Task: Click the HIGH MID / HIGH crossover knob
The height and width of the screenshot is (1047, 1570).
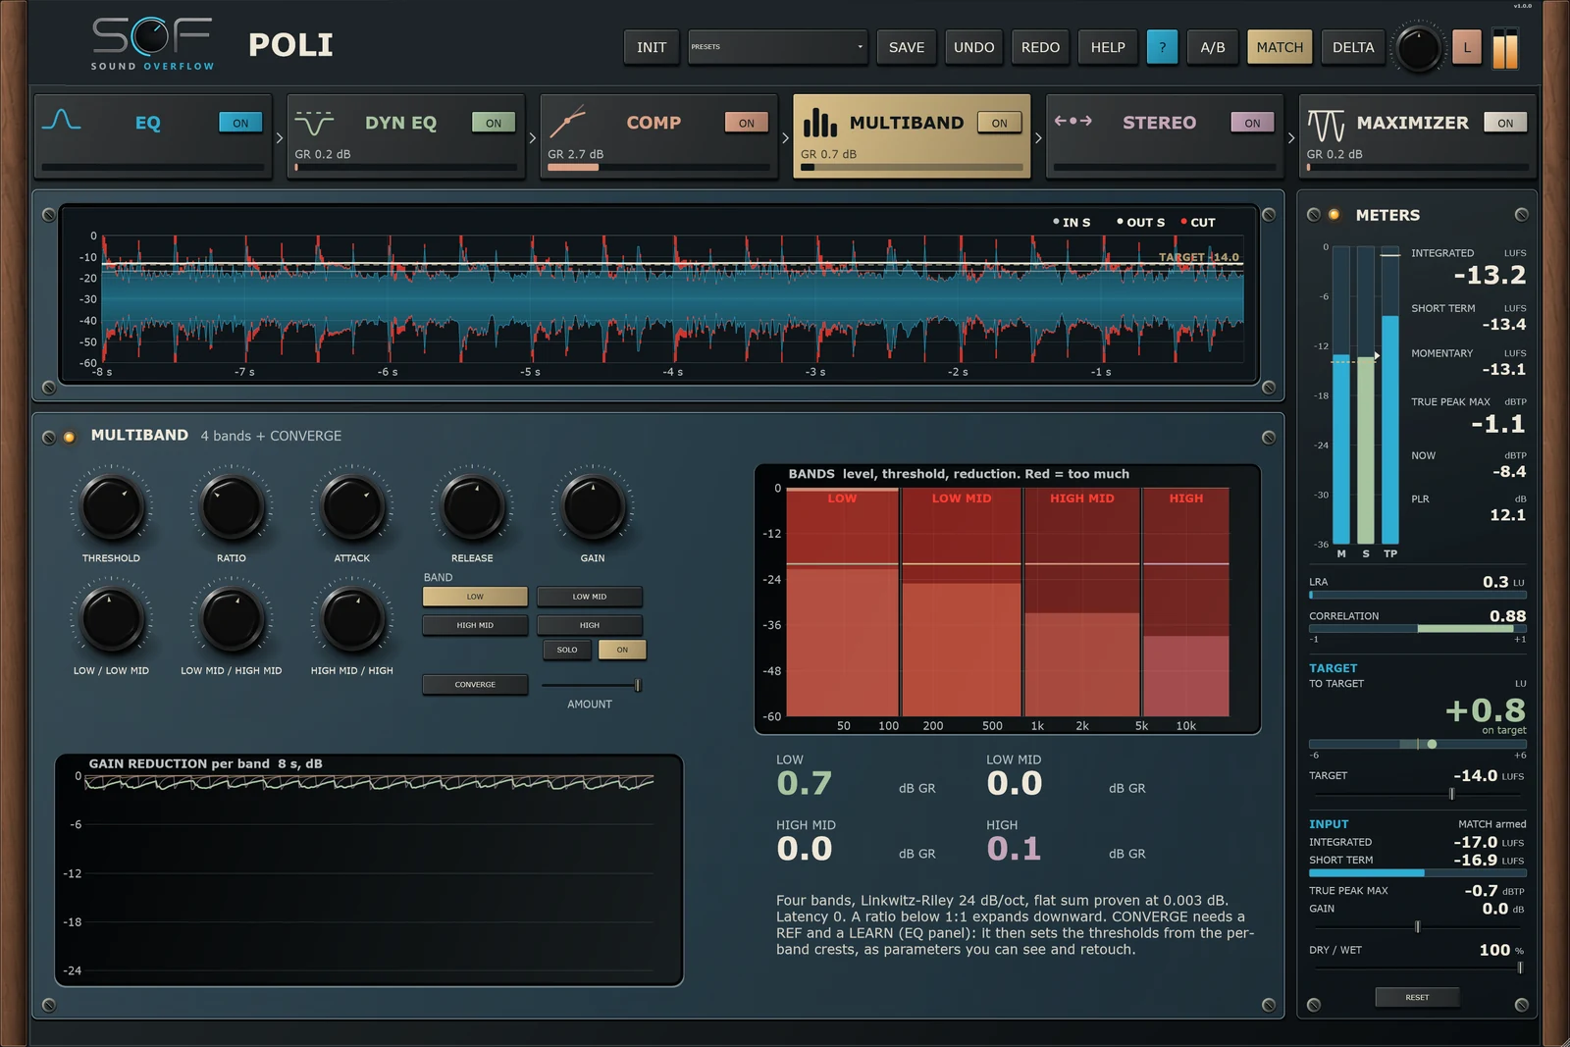Action: (352, 619)
